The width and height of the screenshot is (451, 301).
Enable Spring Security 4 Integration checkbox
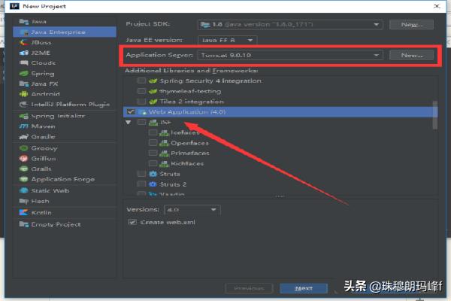[x=141, y=81]
